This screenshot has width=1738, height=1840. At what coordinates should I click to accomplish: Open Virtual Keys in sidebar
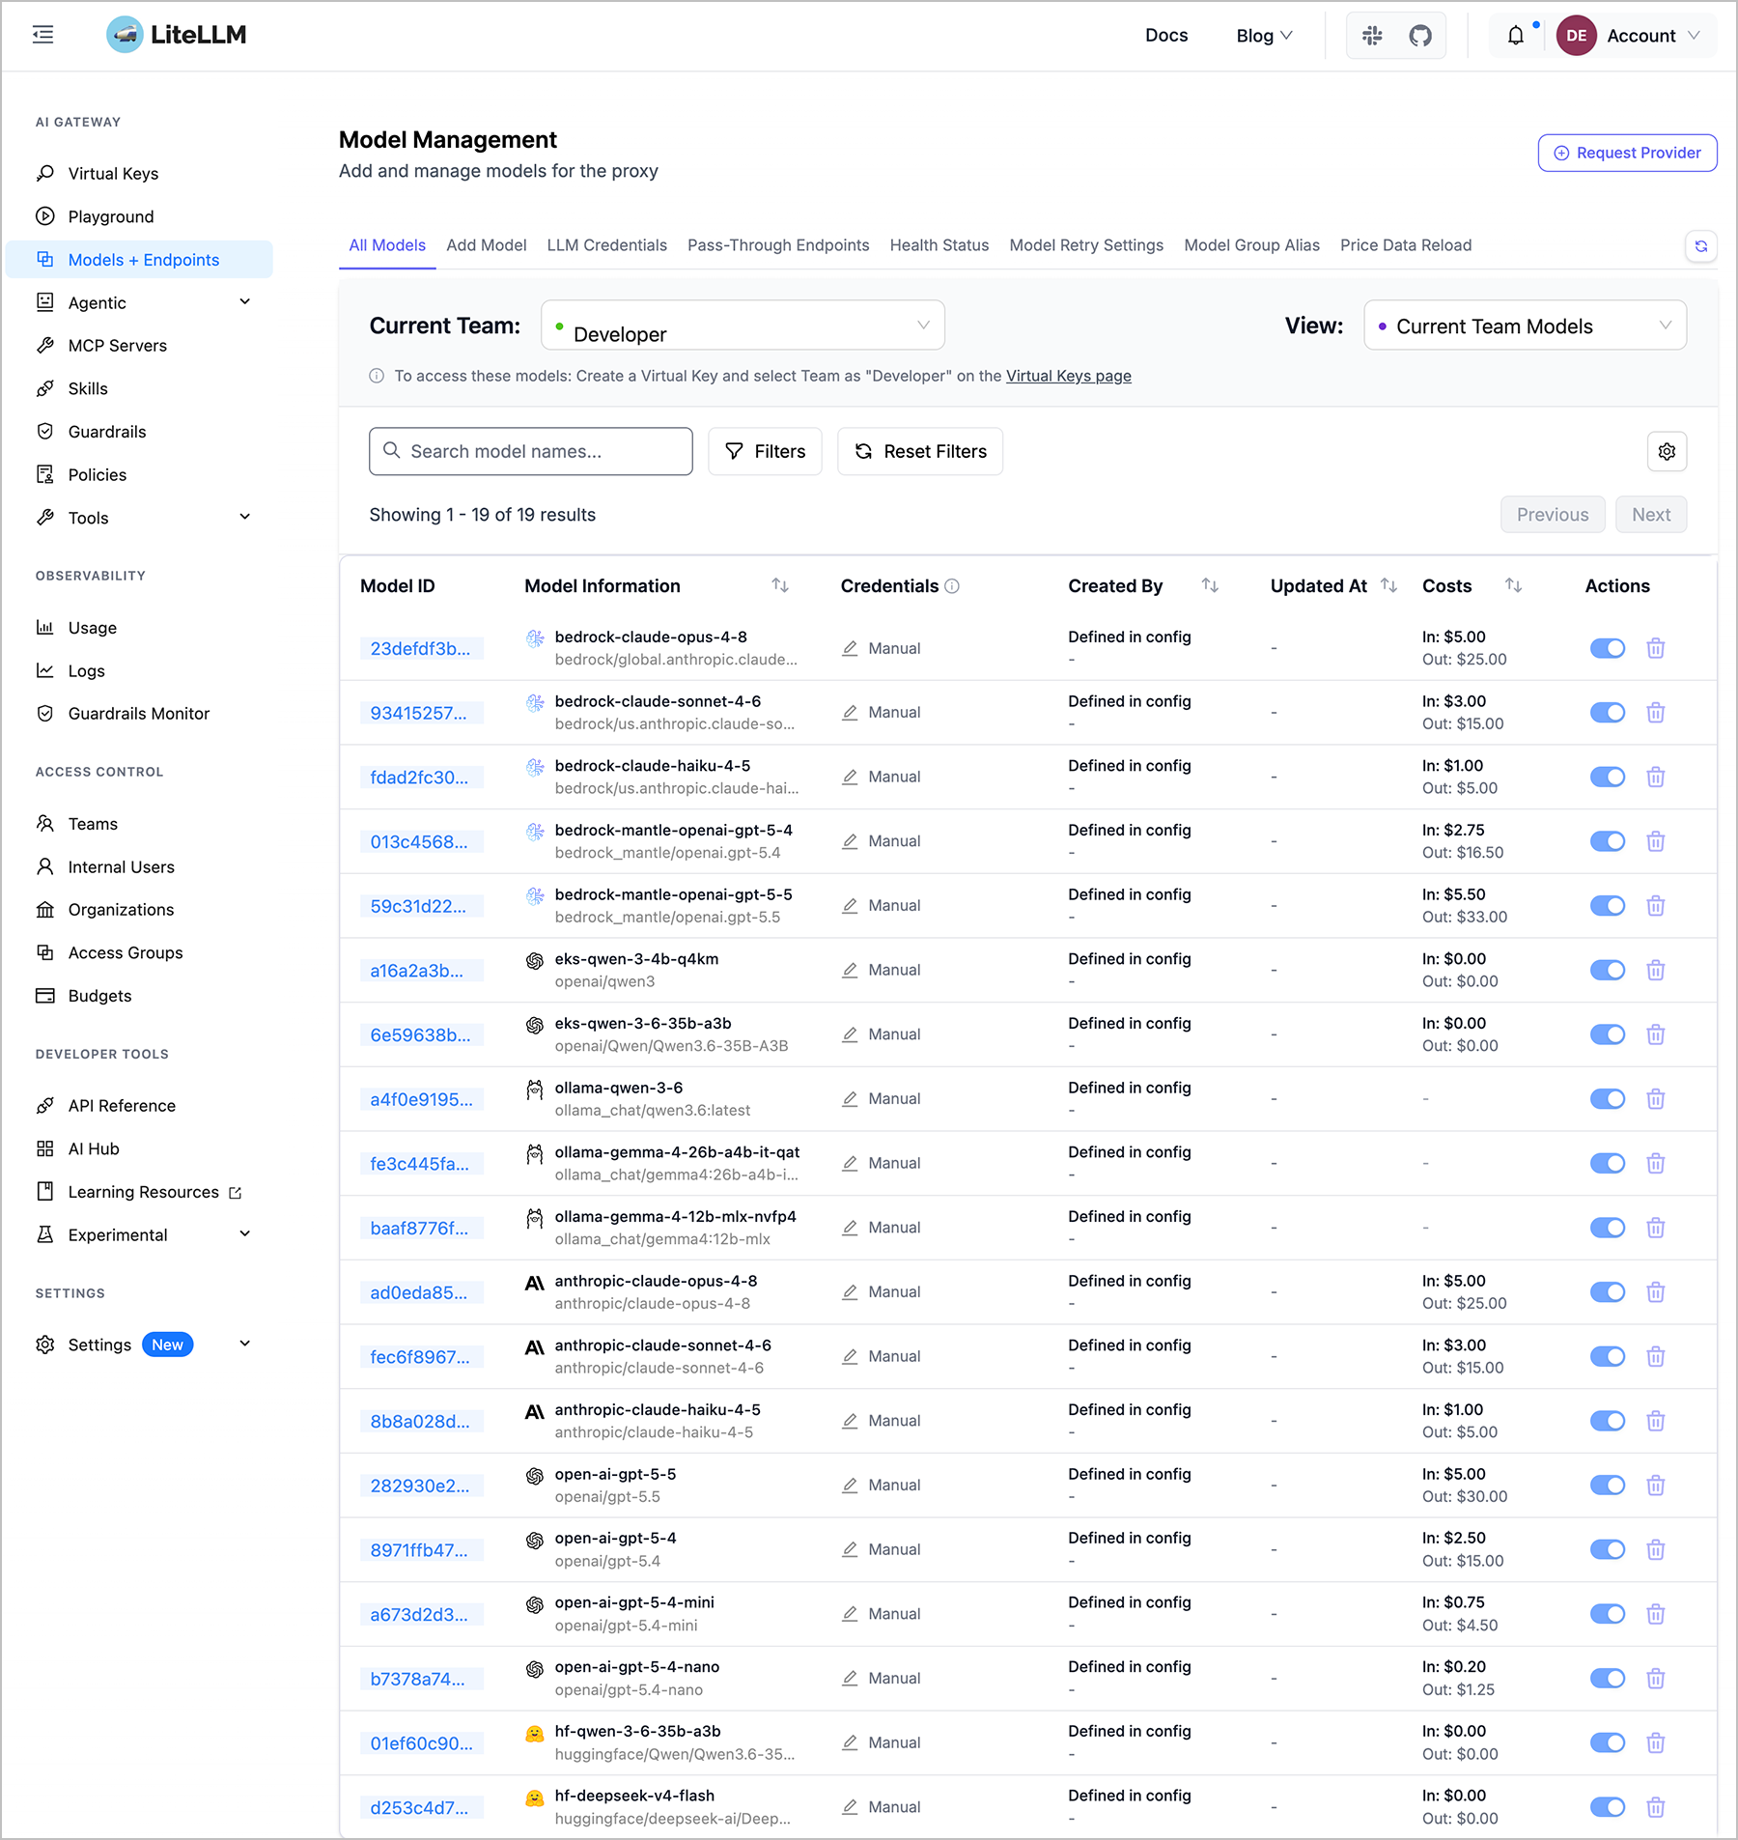coord(139,174)
